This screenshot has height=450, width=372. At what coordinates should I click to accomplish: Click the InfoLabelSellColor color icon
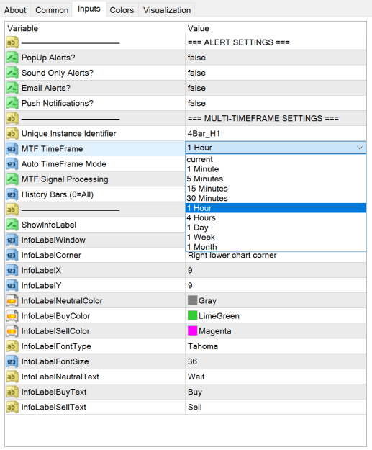coord(12,331)
